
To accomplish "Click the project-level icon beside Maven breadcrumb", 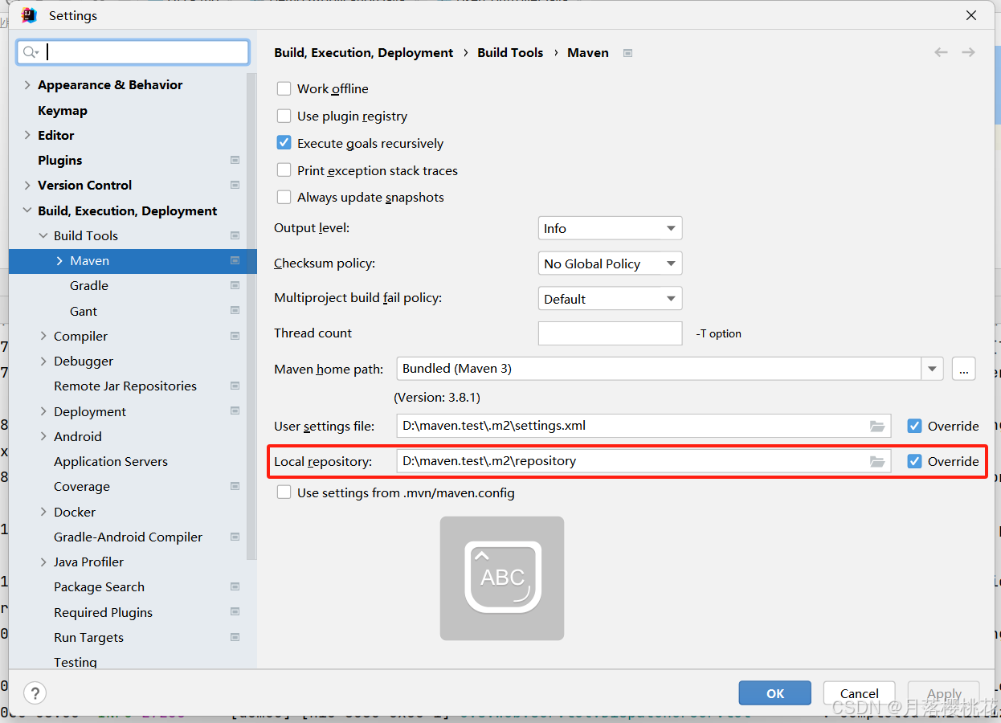I will coord(628,53).
